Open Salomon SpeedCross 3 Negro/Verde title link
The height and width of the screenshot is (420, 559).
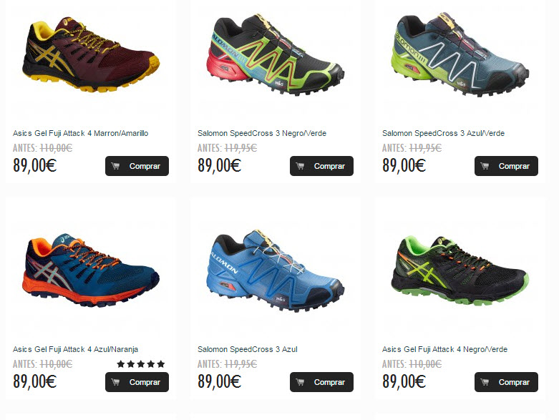click(262, 133)
